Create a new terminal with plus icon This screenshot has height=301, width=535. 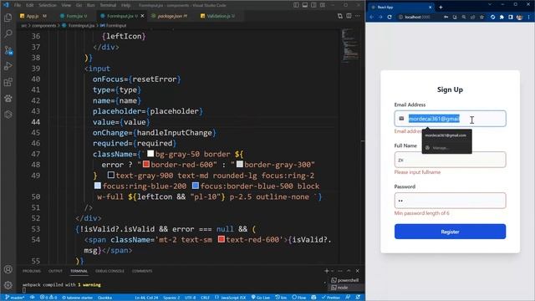(x=326, y=271)
